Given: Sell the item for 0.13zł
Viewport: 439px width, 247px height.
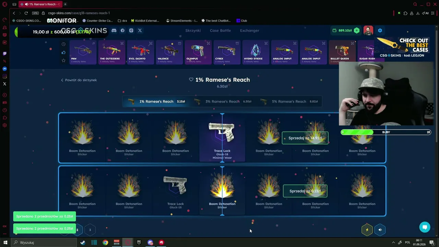Looking at the screenshot, I should tap(305, 191).
